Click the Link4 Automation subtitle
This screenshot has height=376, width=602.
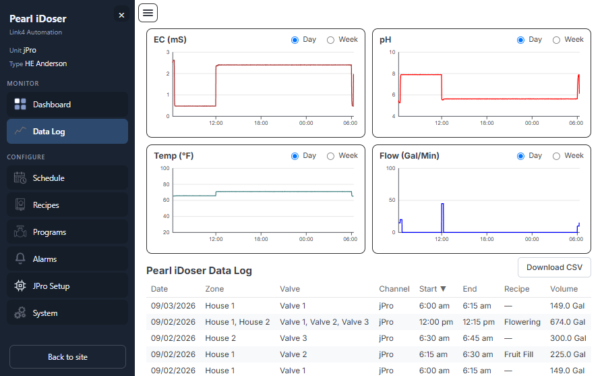(36, 32)
